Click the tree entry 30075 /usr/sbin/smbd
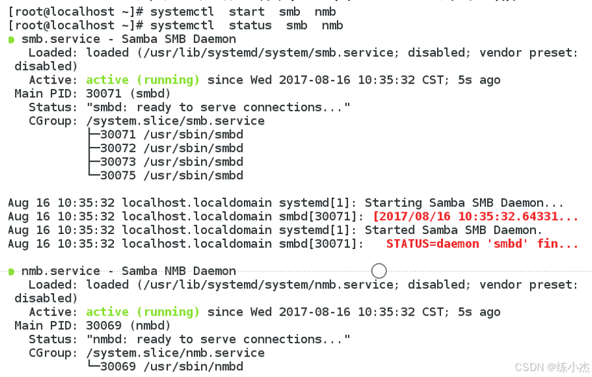592x377 pixels. (171, 175)
